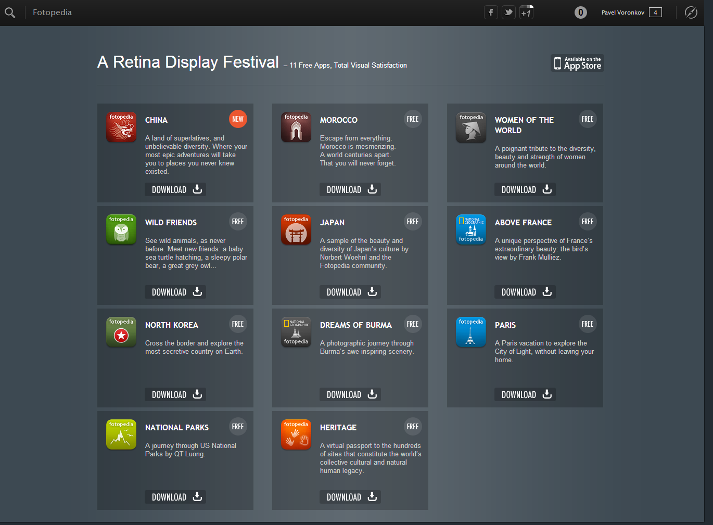
Task: Share page via Facebook icon
Action: tap(491, 12)
